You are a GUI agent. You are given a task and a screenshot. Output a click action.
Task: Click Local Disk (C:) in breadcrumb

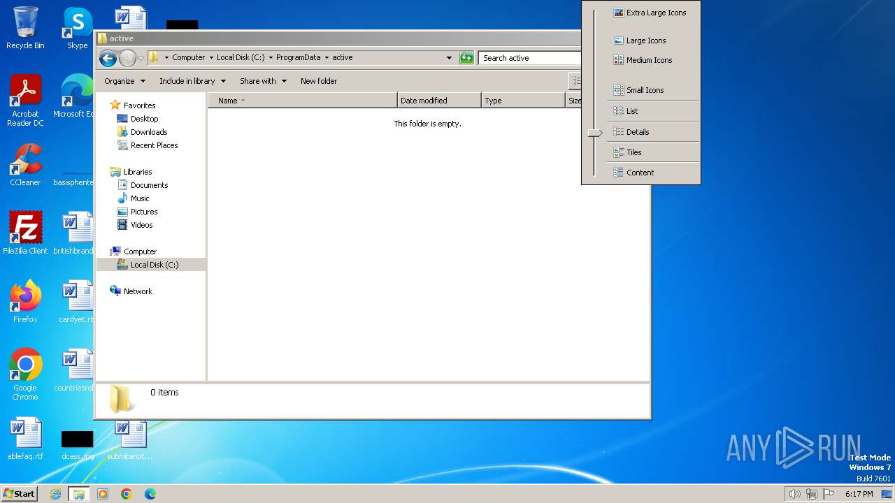pos(241,58)
